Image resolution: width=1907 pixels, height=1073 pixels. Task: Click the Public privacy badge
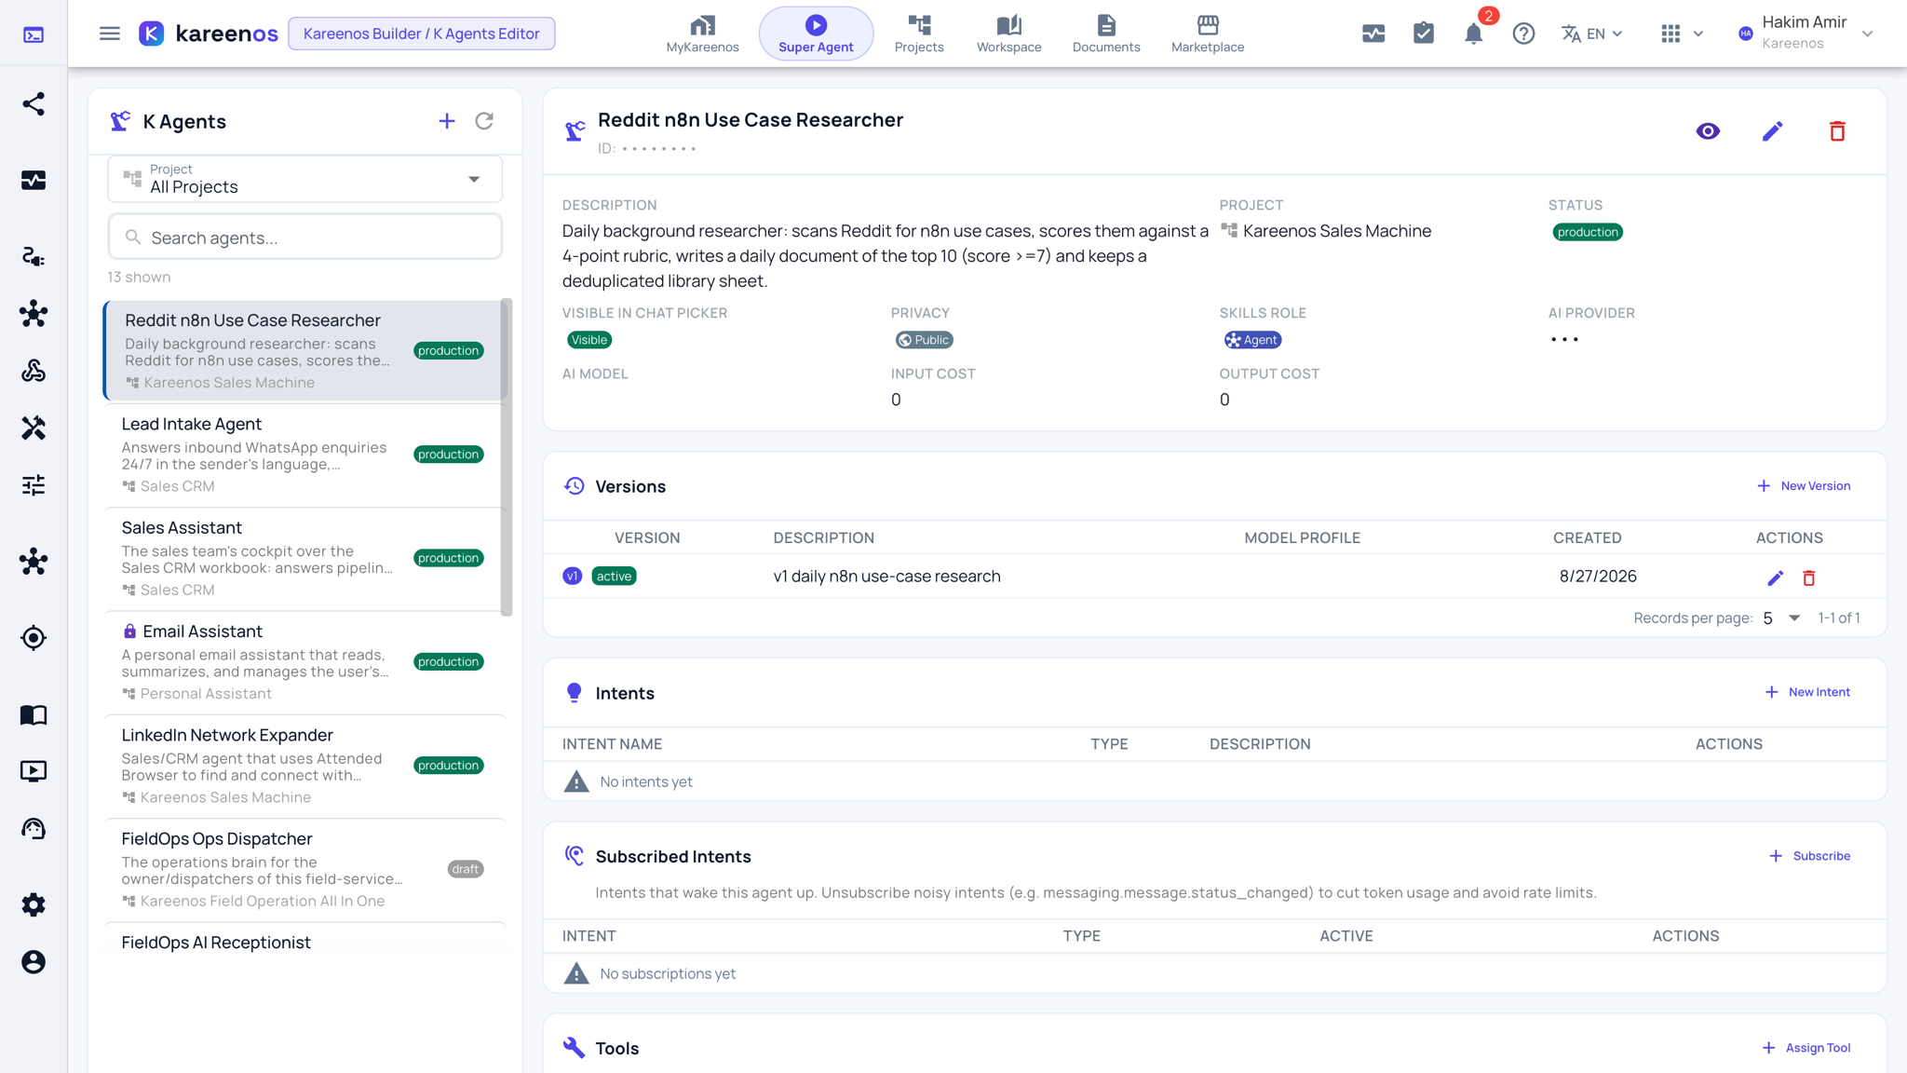click(925, 340)
